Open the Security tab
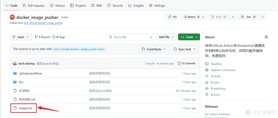The width and height of the screenshot is (278, 118). pos(115,5)
